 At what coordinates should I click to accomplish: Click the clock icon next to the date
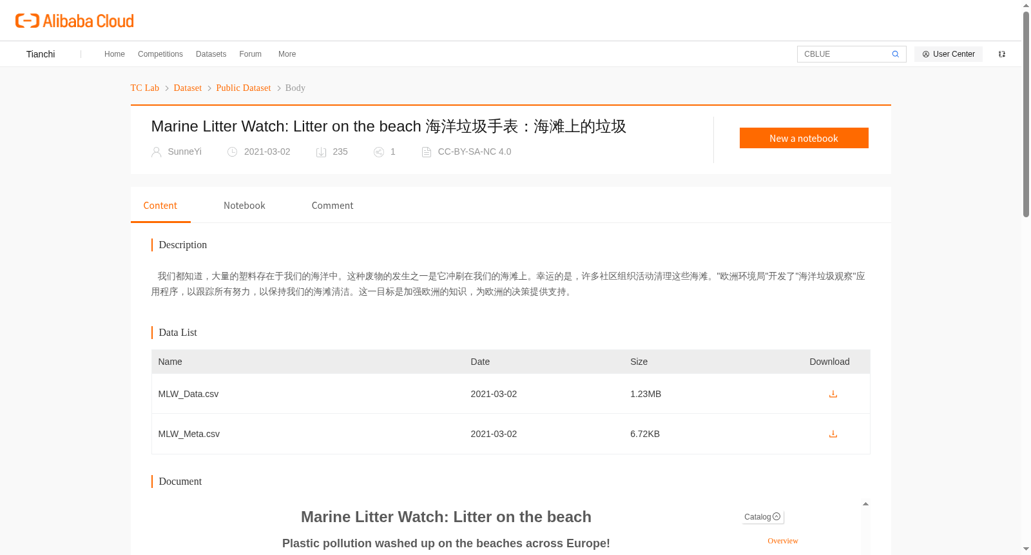pyautogui.click(x=233, y=152)
